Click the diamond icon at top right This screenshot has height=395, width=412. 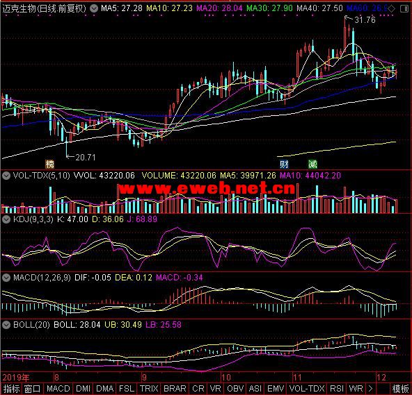click(392, 8)
